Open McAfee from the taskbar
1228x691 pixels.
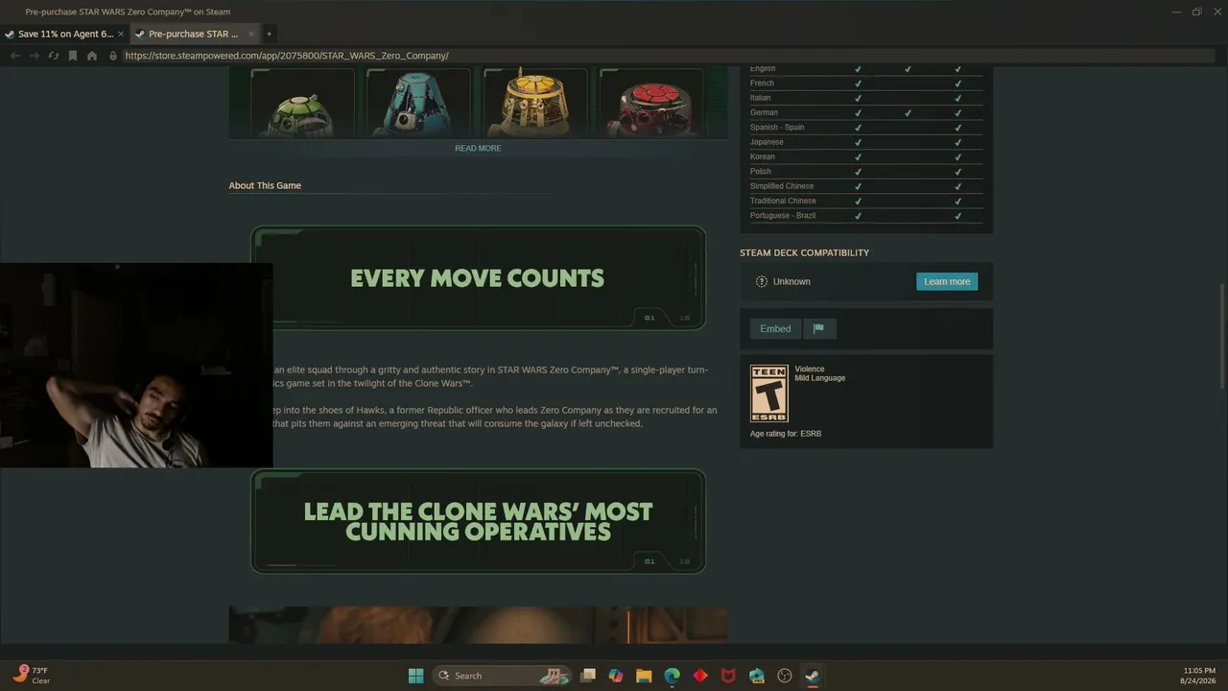click(728, 676)
